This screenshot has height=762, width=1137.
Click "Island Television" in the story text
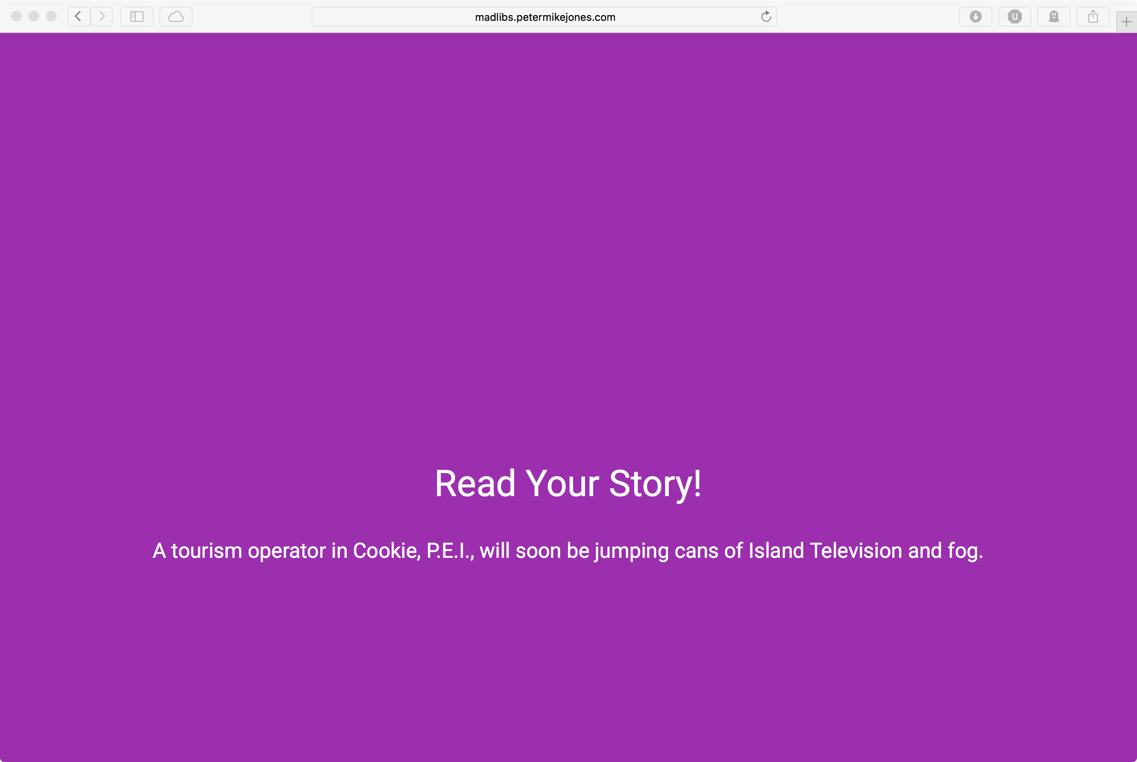click(825, 550)
